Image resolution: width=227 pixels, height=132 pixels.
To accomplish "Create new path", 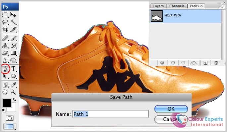I will tap(205, 63).
